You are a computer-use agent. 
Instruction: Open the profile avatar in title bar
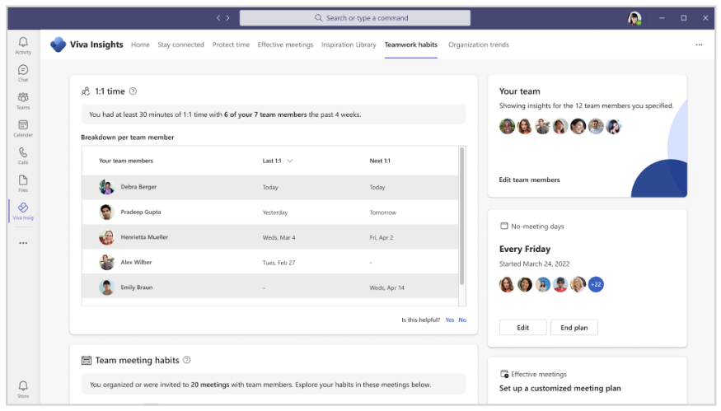634,18
